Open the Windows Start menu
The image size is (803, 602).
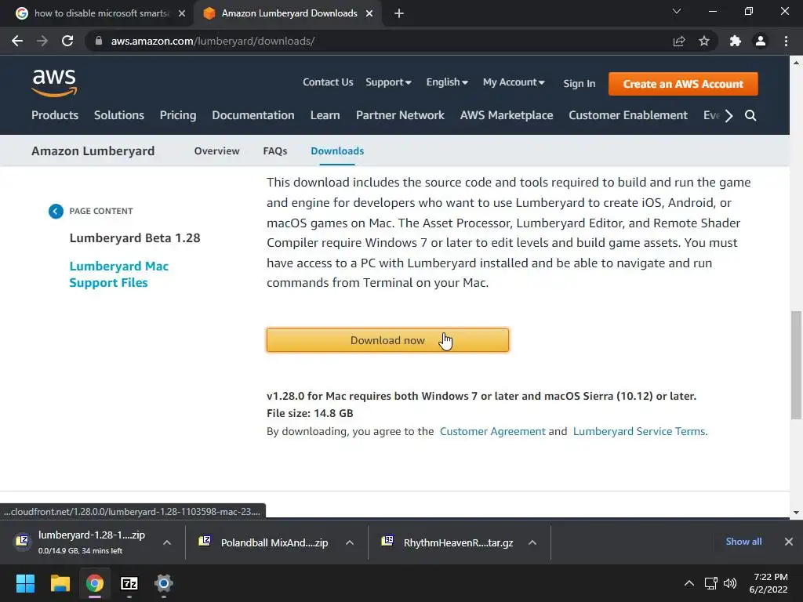click(x=25, y=583)
